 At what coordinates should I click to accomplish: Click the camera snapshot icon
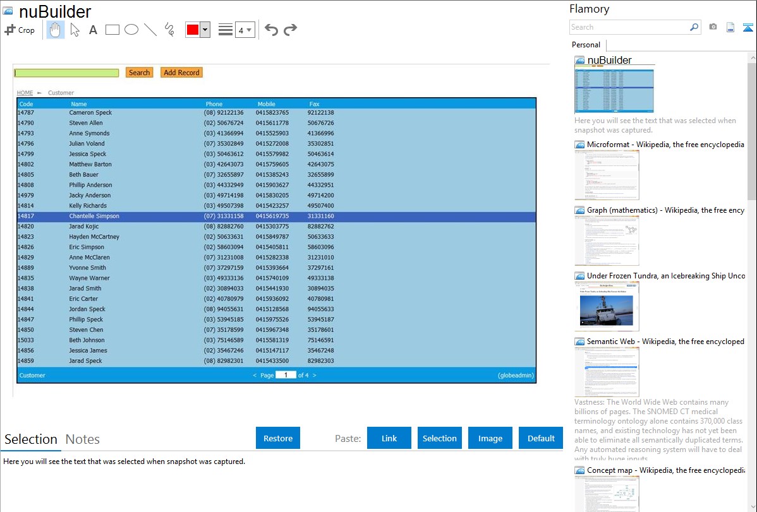point(713,27)
